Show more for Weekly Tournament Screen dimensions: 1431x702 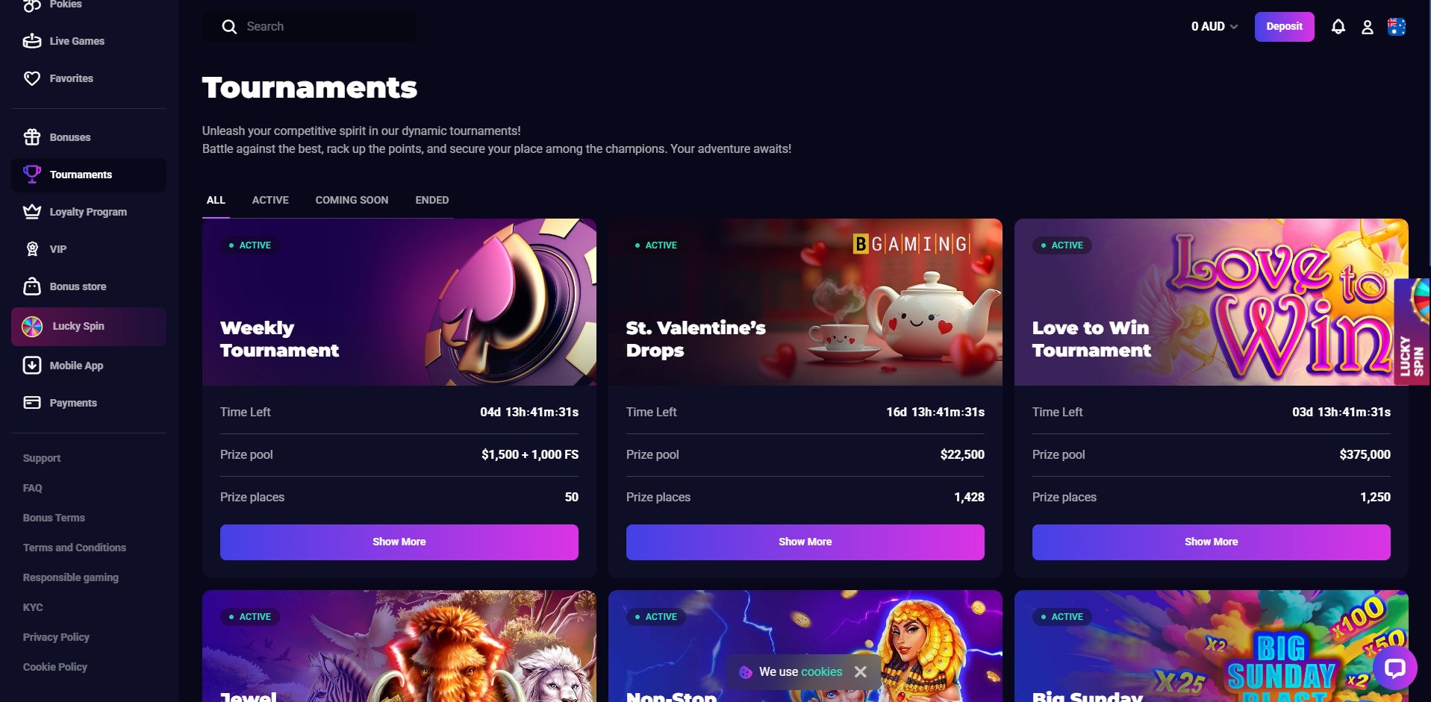point(399,542)
